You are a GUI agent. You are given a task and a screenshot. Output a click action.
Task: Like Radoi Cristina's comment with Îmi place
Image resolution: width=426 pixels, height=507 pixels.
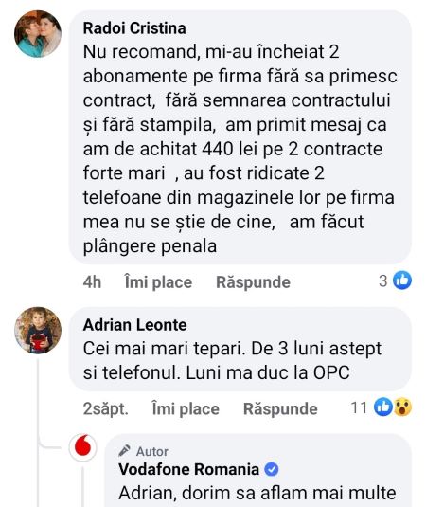click(158, 282)
